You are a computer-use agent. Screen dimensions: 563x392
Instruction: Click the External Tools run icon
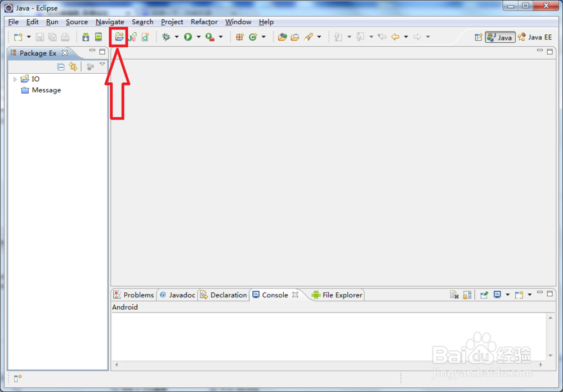click(210, 37)
